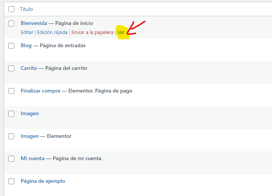
Task: Check the Finalizar compra row checkbox
Action: tap(11, 91)
